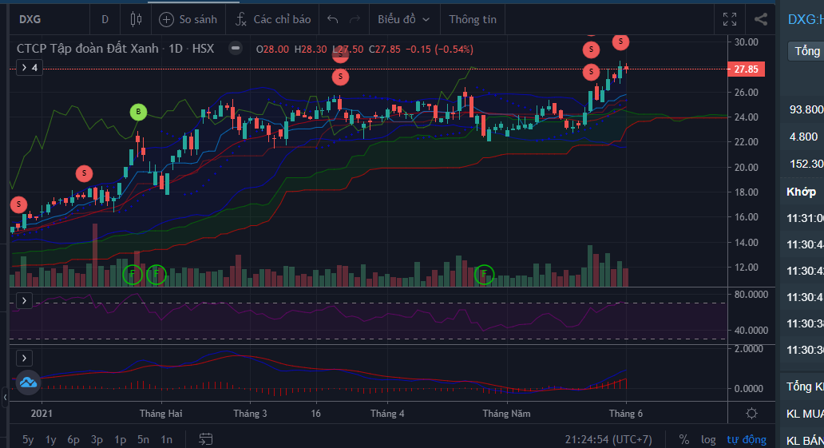Screen dimensions: 824x448
Task: Click the green B buy signal marker
Action: click(x=138, y=112)
